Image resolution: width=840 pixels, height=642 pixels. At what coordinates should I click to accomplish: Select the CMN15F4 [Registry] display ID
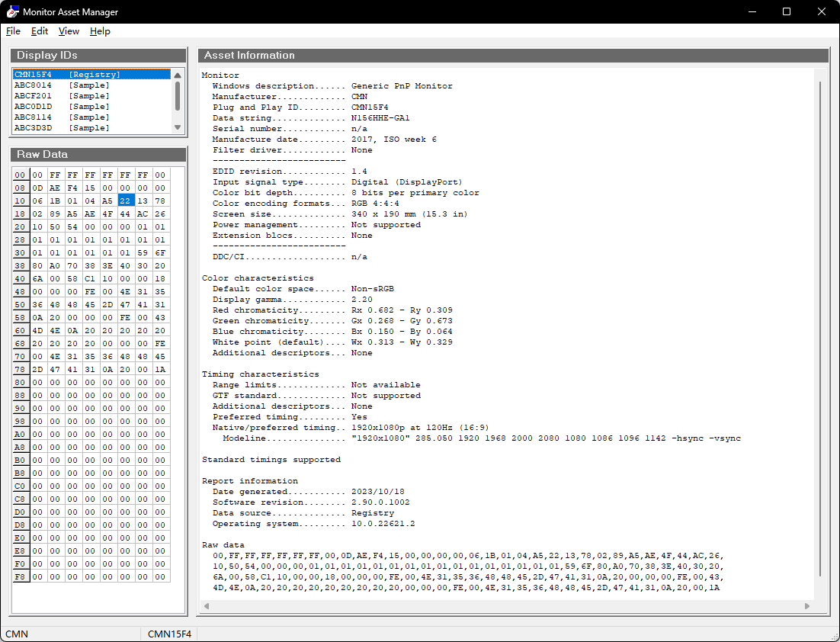(91, 75)
